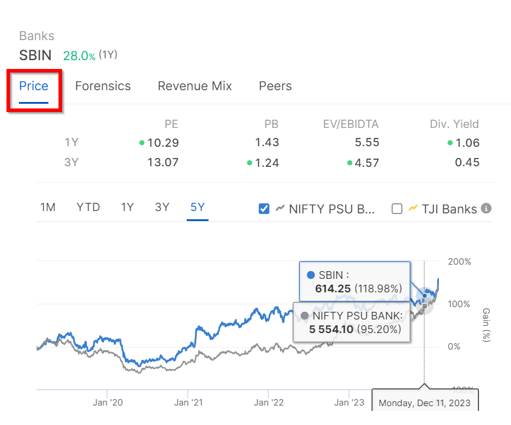Click the 1Y dividend yield 1.06
This screenshot has height=425, width=511.
(x=467, y=143)
